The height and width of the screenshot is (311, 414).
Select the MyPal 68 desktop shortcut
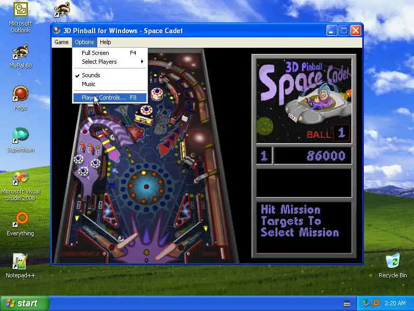tap(20, 56)
